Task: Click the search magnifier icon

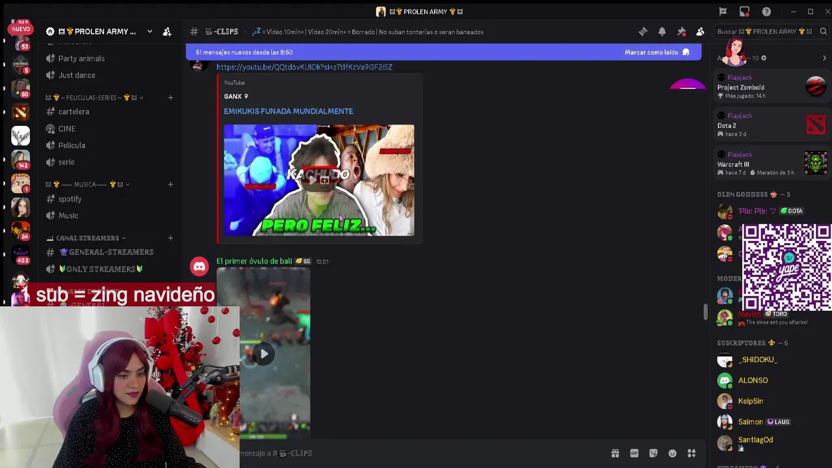Action: click(x=823, y=31)
